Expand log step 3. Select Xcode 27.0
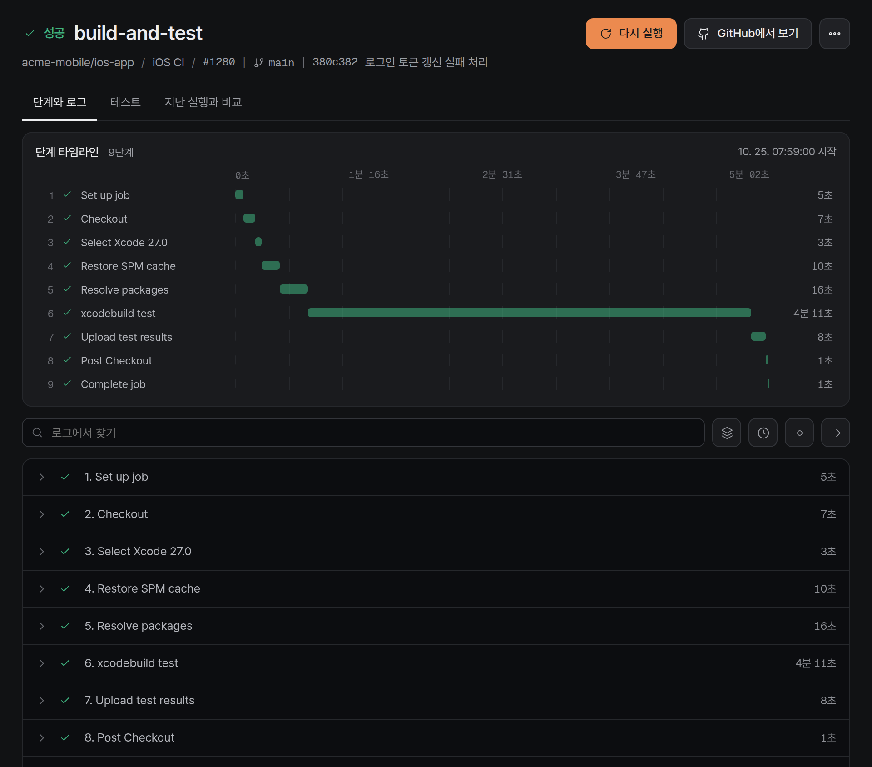872x767 pixels. [436, 552]
